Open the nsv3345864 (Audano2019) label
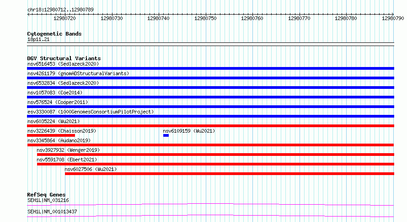Screen dimensions: 407x222 tap(59, 140)
